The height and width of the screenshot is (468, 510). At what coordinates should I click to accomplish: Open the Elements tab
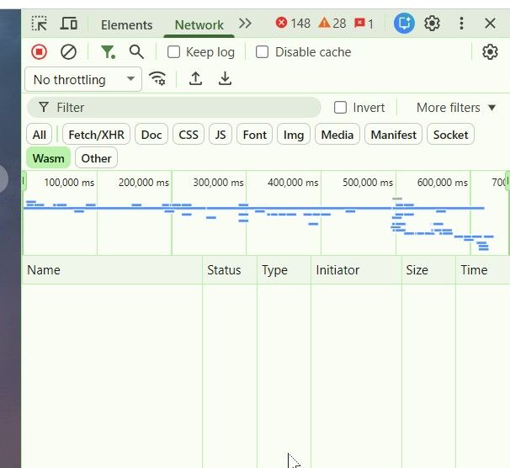click(x=126, y=25)
